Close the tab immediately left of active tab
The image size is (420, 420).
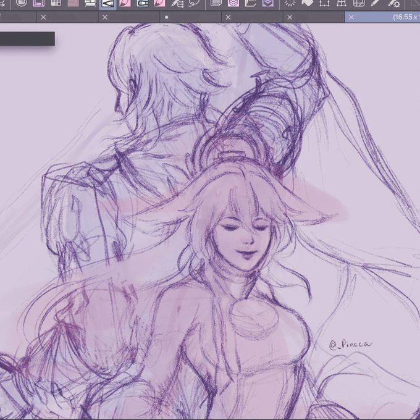pyautogui.click(x=290, y=17)
